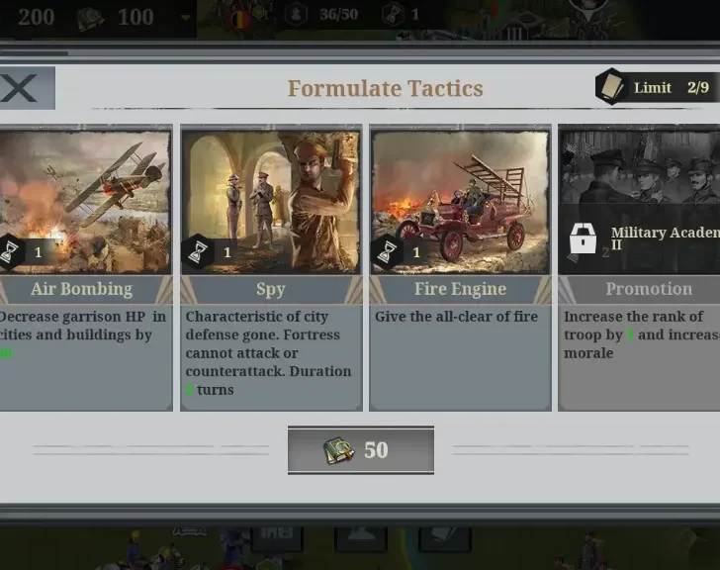Click the tactics Limit card icon
The width and height of the screenshot is (720, 570).
point(611,86)
